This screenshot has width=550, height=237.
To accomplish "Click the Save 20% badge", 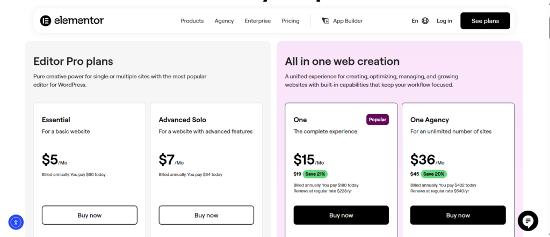I will [x=433, y=174].
